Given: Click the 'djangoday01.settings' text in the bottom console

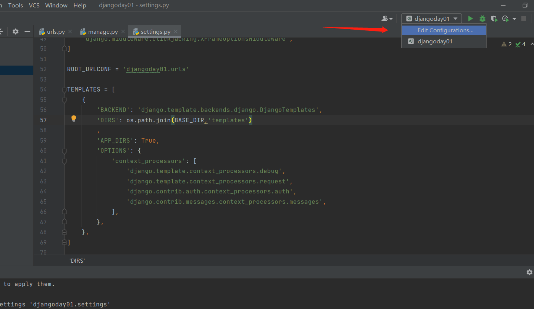Looking at the screenshot, I should click(70, 305).
